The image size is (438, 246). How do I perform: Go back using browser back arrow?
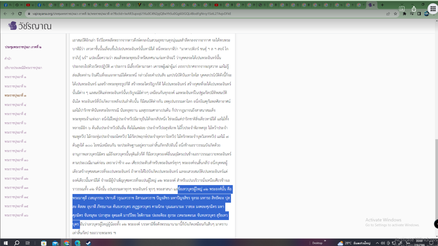click(x=5, y=14)
